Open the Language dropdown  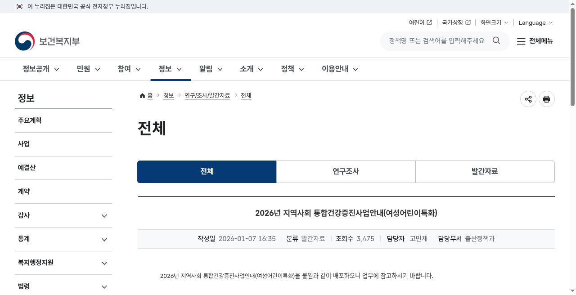535,22
